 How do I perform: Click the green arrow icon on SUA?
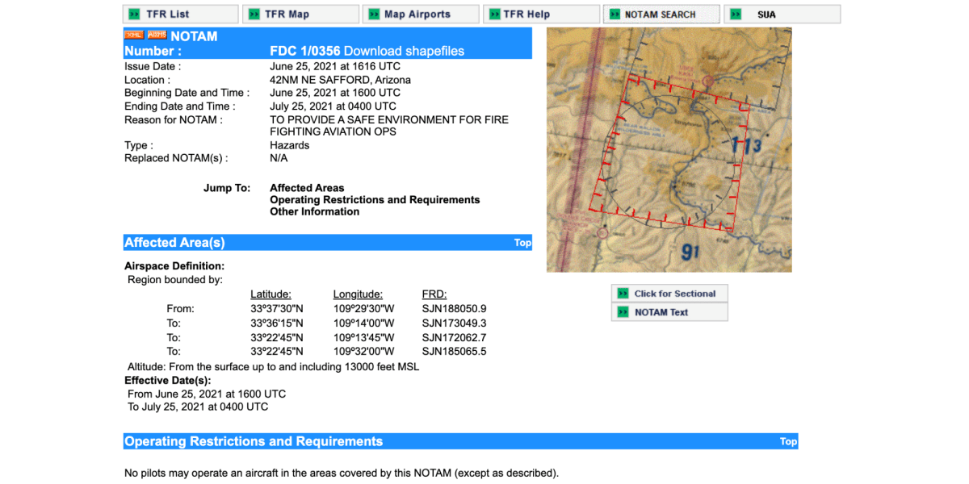click(x=736, y=15)
